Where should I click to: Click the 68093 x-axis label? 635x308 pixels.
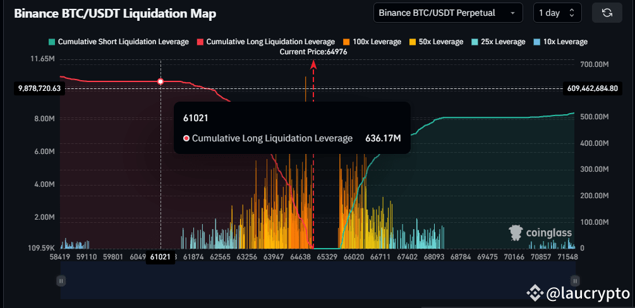[433, 257]
